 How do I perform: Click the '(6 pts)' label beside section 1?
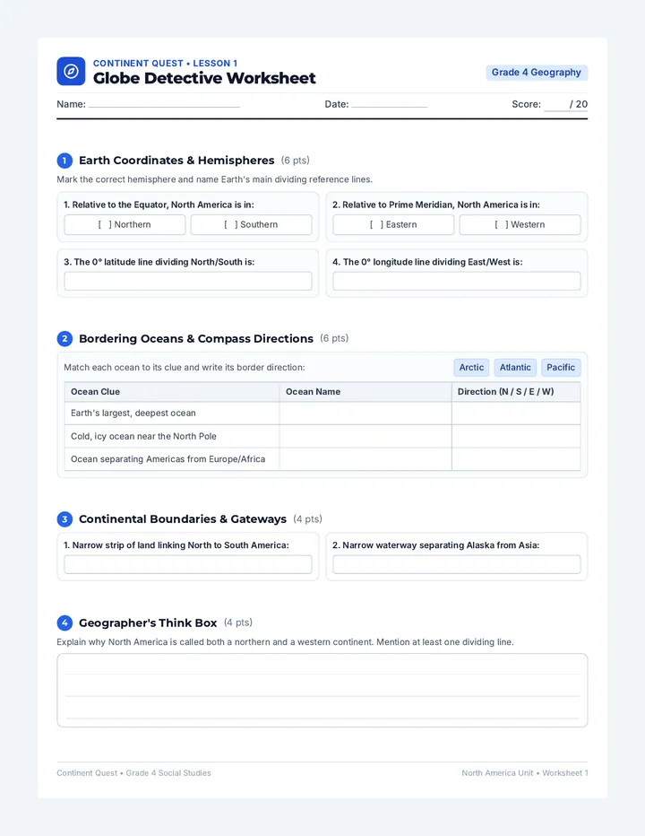pyautogui.click(x=295, y=161)
